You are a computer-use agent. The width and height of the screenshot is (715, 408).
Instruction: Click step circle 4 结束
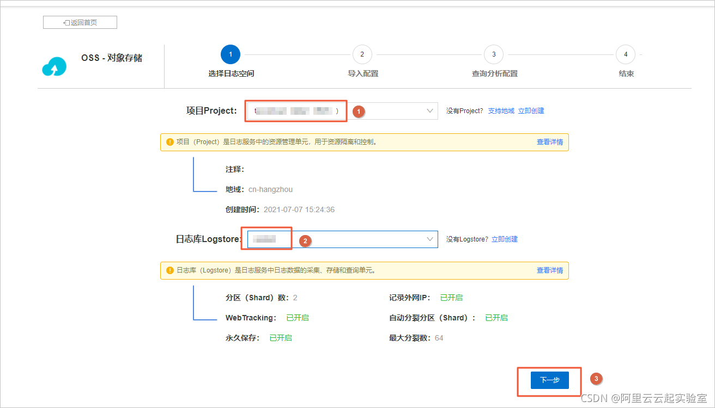(x=626, y=54)
